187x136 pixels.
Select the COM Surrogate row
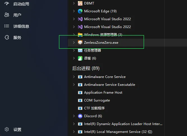click(x=97, y=100)
